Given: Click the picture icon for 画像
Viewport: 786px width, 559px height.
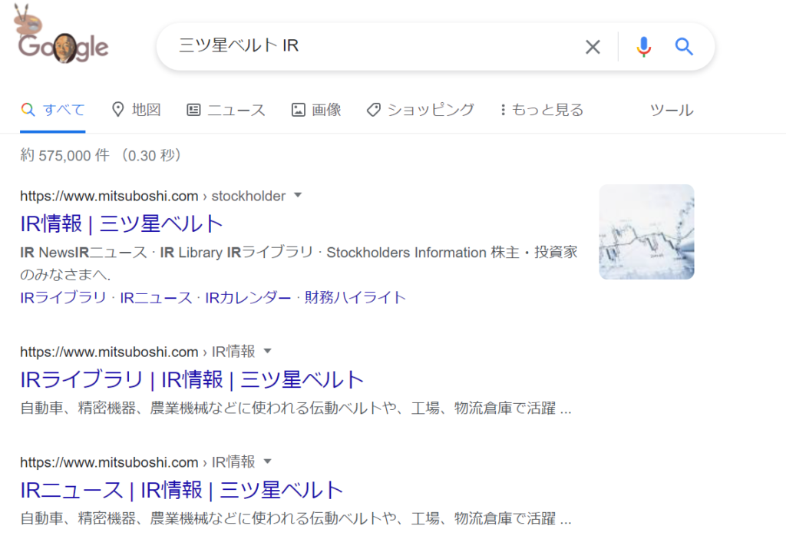Looking at the screenshot, I should 299,110.
